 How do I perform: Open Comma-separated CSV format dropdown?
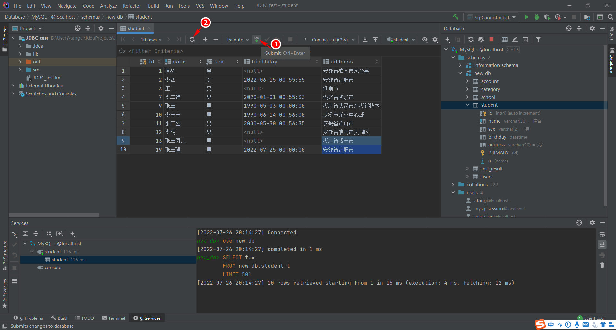[333, 40]
